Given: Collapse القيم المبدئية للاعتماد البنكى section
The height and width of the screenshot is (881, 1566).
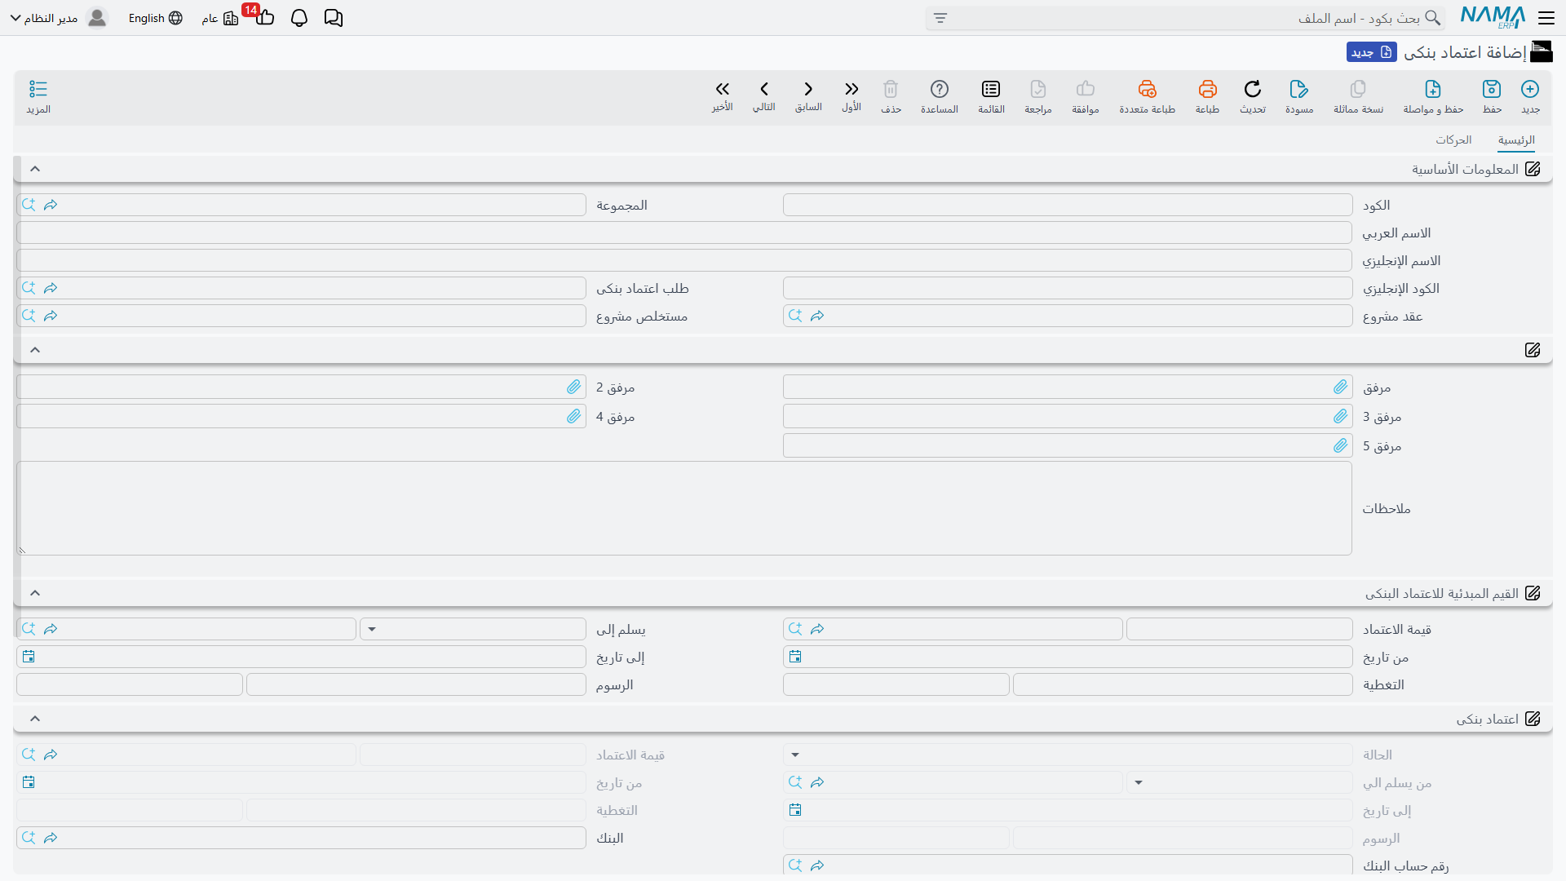Looking at the screenshot, I should click(x=35, y=593).
